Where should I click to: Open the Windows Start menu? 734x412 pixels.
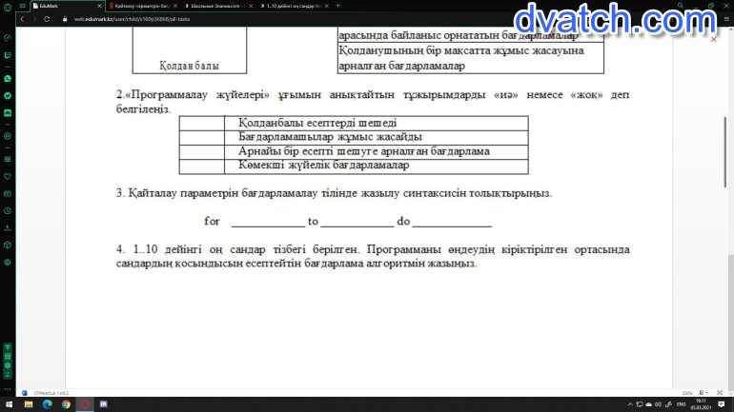pos(9,404)
